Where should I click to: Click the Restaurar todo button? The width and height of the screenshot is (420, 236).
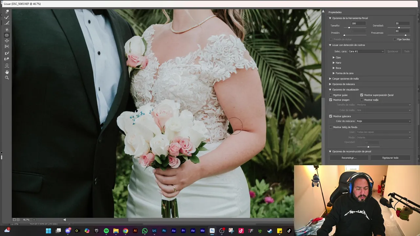coord(390,158)
